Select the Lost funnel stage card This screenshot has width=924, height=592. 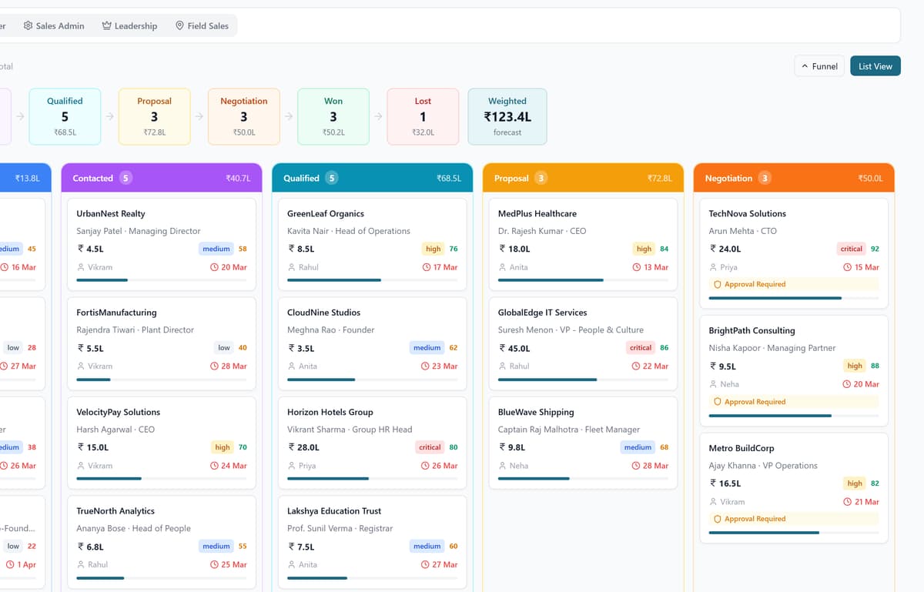(x=423, y=116)
